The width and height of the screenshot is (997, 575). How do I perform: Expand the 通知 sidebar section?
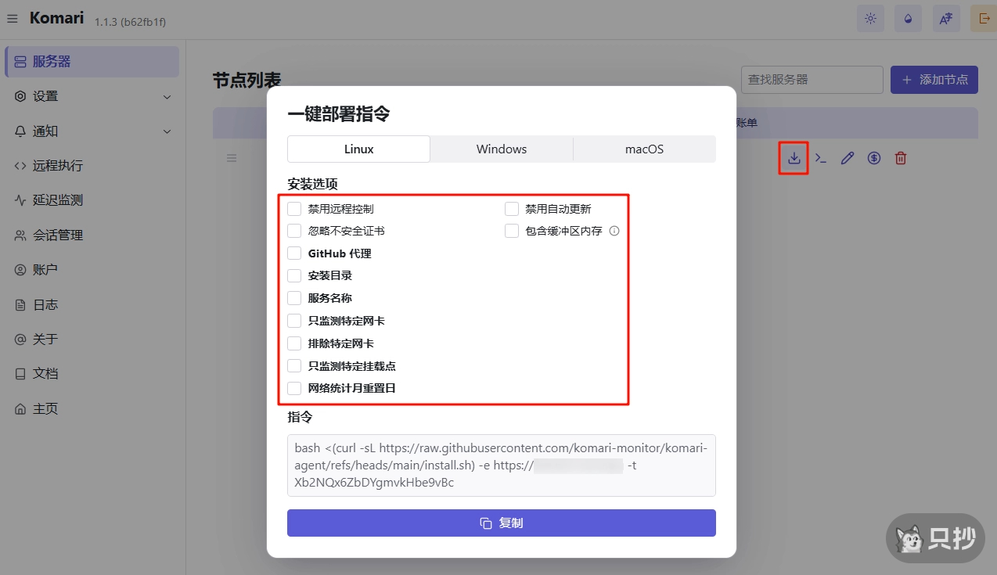pos(92,131)
